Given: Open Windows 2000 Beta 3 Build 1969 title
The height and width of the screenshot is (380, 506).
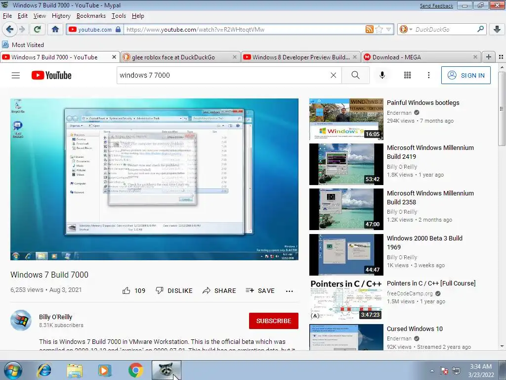Looking at the screenshot, I should [424, 242].
